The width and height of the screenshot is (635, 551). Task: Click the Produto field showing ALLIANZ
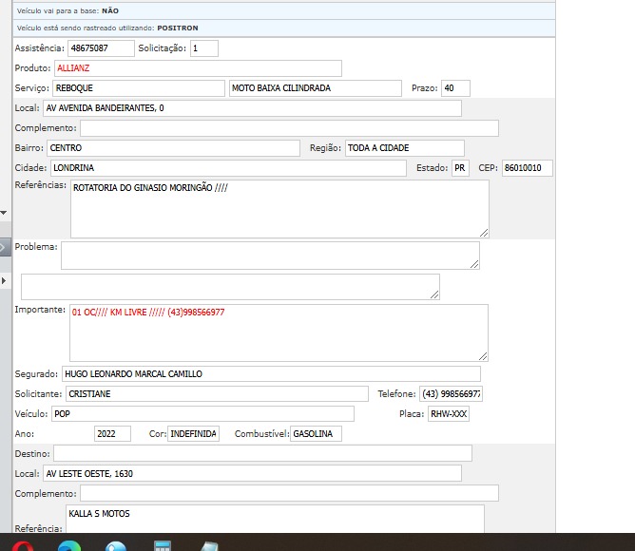tap(198, 68)
